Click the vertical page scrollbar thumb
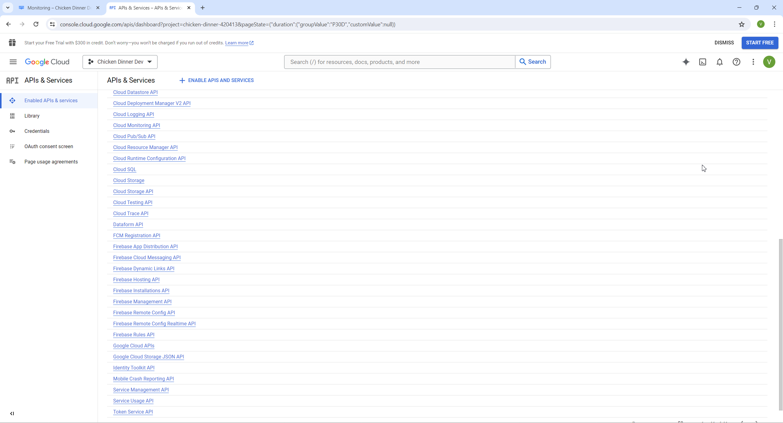This screenshot has width=783, height=423. tap(781, 324)
